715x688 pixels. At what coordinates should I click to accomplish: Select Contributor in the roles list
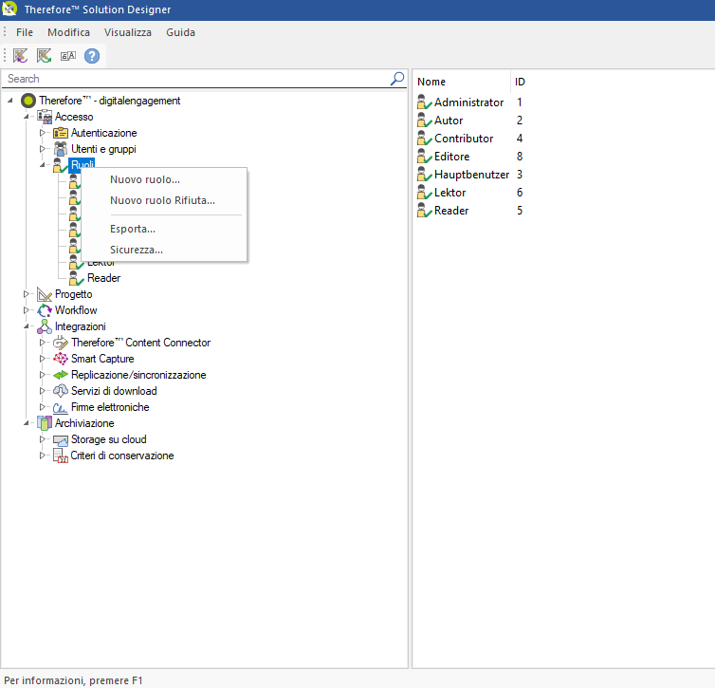pyautogui.click(x=464, y=139)
